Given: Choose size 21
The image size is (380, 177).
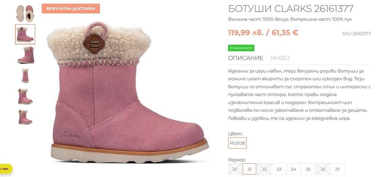Looking at the screenshot, I should pos(249,169).
